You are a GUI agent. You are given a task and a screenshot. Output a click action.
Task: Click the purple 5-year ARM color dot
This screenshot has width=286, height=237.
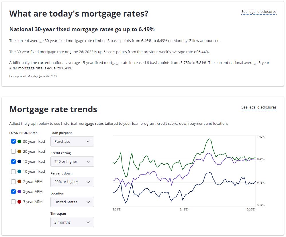coord(19,192)
